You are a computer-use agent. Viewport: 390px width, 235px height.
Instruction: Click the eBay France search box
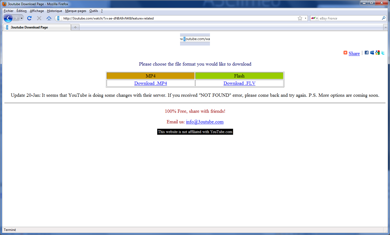[350, 18]
